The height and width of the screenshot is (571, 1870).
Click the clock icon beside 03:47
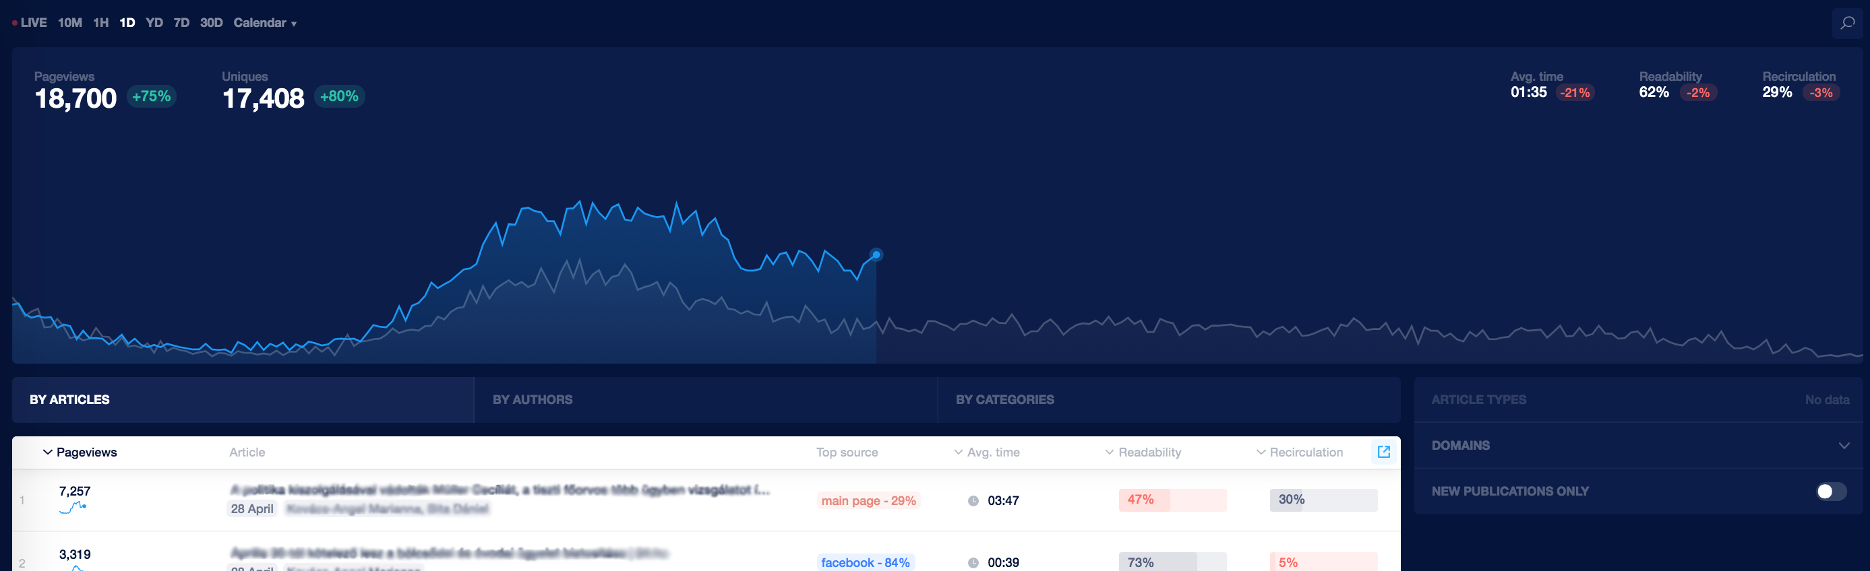point(973,500)
